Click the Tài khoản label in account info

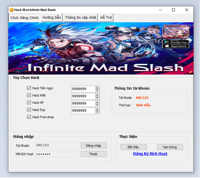click(x=125, y=98)
